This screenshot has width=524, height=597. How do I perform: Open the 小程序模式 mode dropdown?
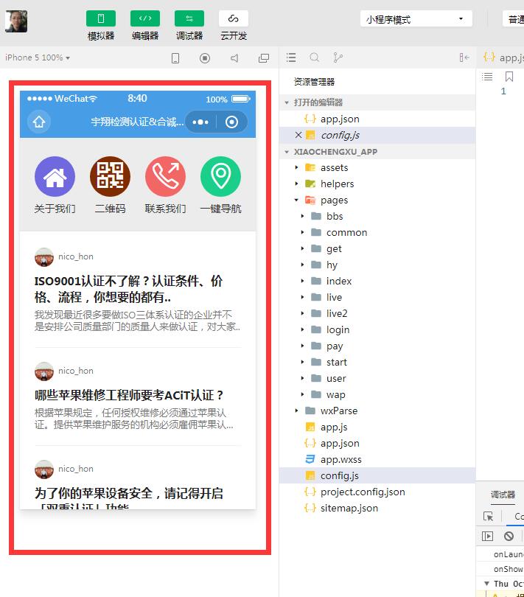point(416,19)
